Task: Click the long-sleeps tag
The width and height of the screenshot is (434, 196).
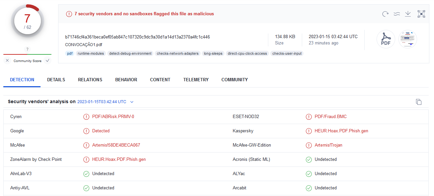Action: click(213, 53)
